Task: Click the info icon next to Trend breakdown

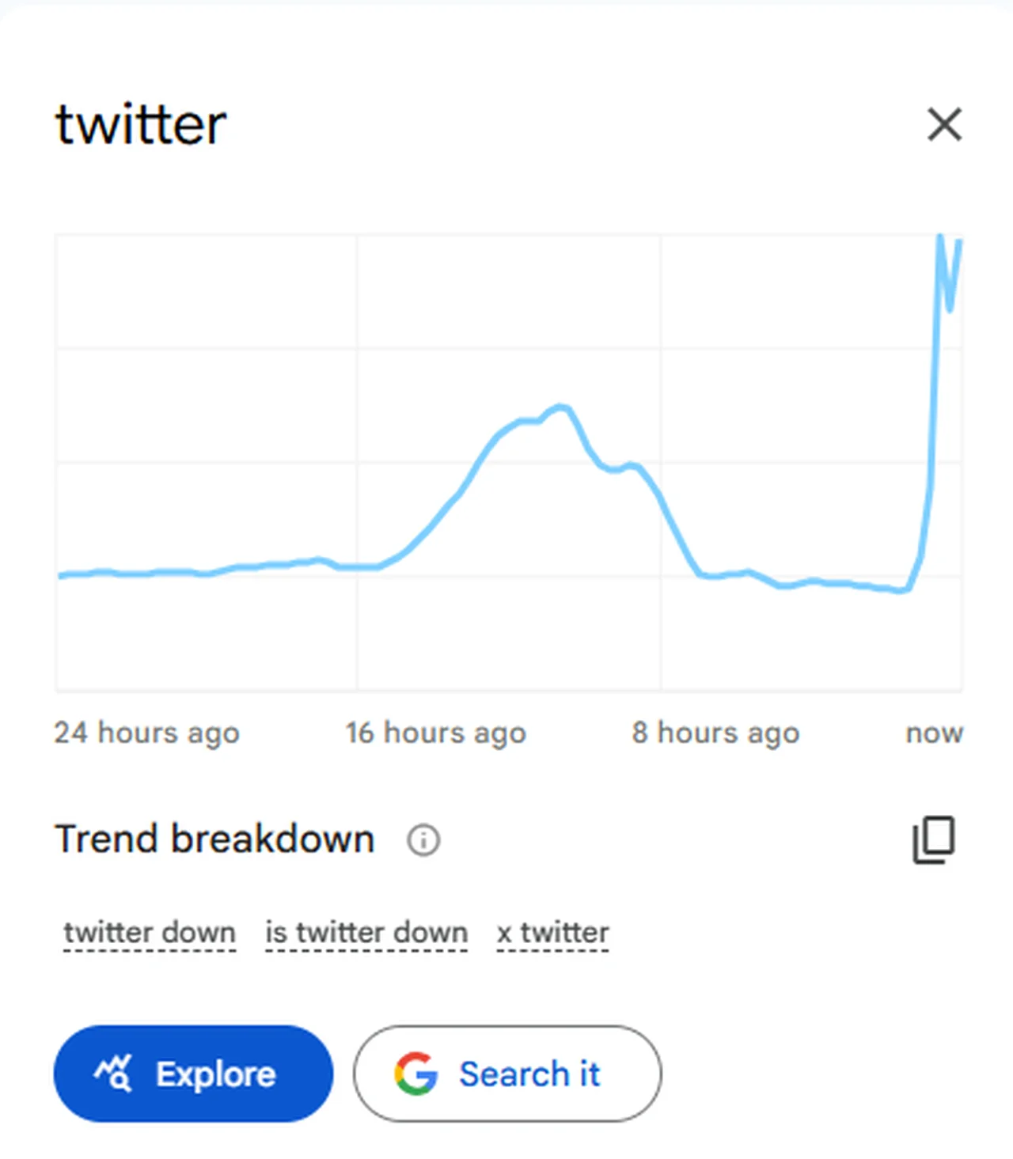Action: pos(423,839)
